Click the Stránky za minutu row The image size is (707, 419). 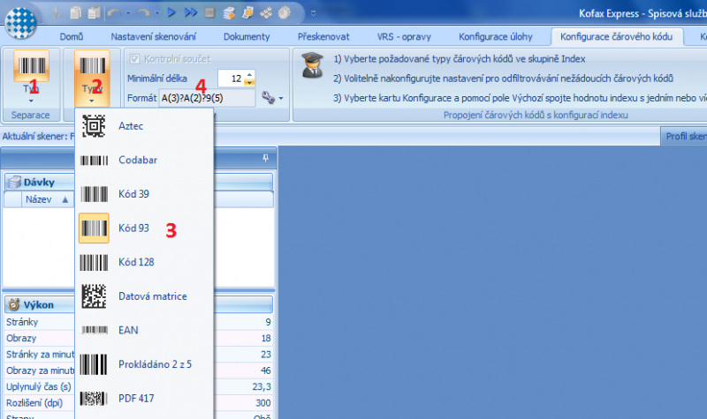[x=138, y=355]
